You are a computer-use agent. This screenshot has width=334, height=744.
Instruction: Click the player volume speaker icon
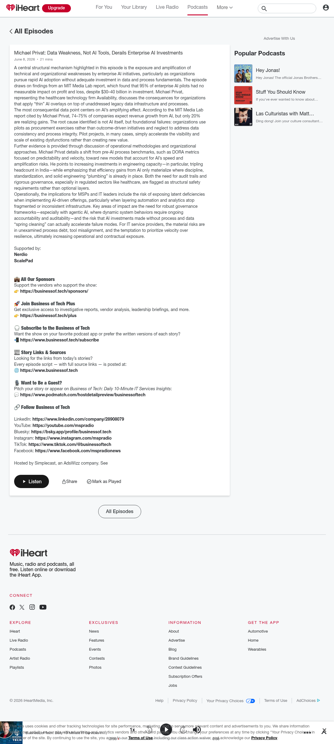197,730
